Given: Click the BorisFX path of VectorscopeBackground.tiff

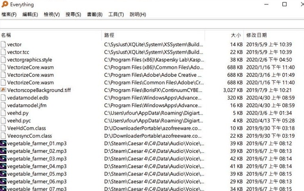Looking at the screenshot, I should click(153, 90).
